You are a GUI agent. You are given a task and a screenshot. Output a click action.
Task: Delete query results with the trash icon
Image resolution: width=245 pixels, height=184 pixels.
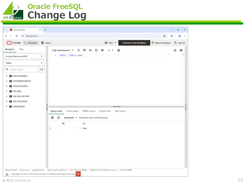pyautogui.click(x=53, y=118)
